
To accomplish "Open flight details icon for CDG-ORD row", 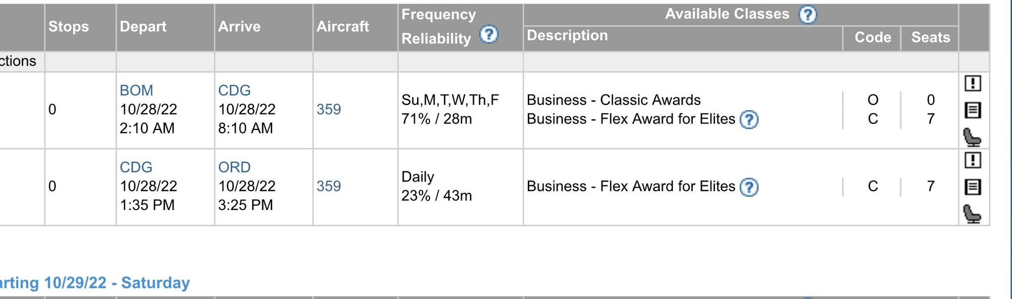I will point(973,187).
